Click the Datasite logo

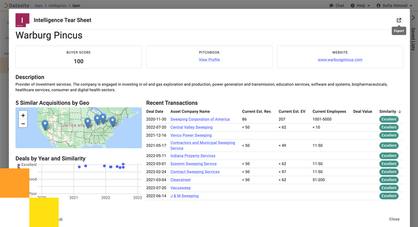pyautogui.click(x=17, y=5)
